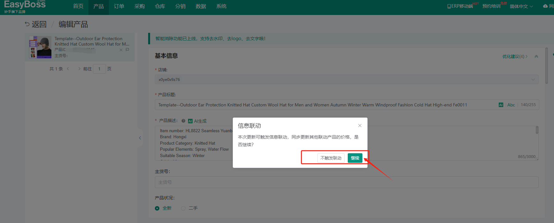Image resolution: width=554 pixels, height=223 pixels.
Task: Click the EasyBoss logo
Action: coord(25,6)
